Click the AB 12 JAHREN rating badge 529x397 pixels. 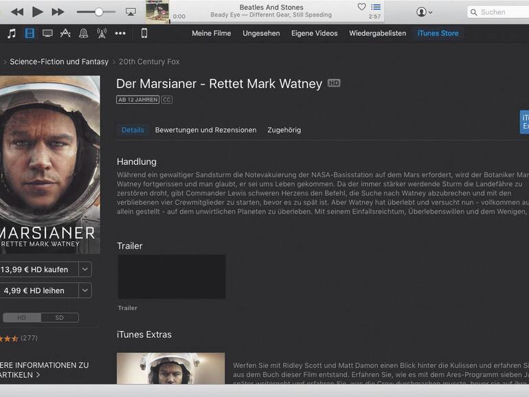coord(137,100)
